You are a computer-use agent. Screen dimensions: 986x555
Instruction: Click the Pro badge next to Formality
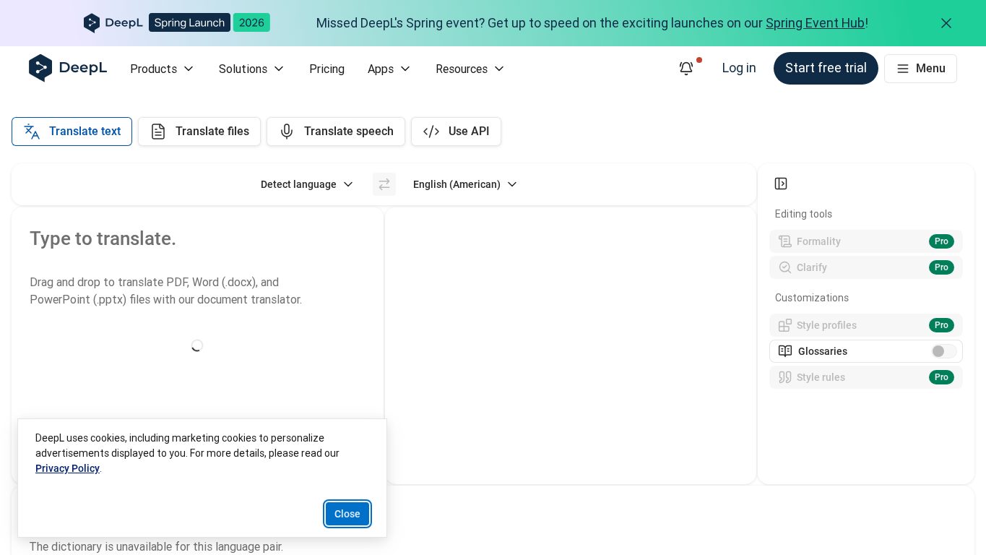click(x=941, y=241)
